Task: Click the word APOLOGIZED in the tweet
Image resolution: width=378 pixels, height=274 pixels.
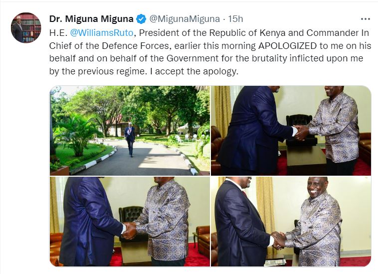Action: 288,46
